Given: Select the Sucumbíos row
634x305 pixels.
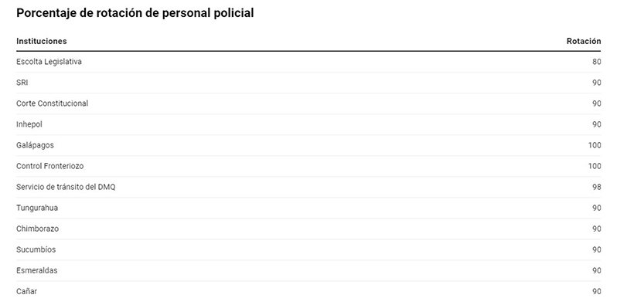Looking at the screenshot, I should [x=308, y=249].
